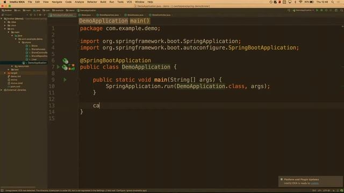Screen dimensions: 344x193
Task: Place cursor after 'ca' on line 13
Action: tap(99, 106)
